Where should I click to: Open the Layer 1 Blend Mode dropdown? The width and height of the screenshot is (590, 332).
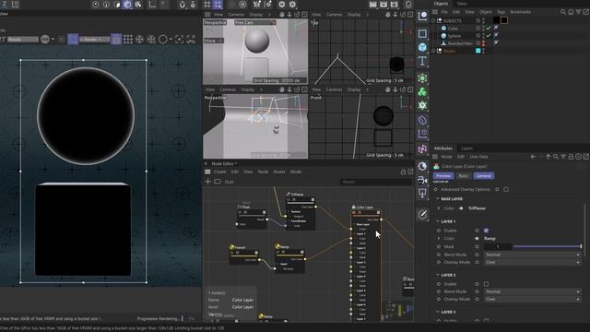(532, 255)
